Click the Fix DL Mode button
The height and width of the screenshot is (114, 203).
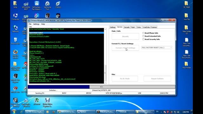pyautogui.click(x=125, y=79)
